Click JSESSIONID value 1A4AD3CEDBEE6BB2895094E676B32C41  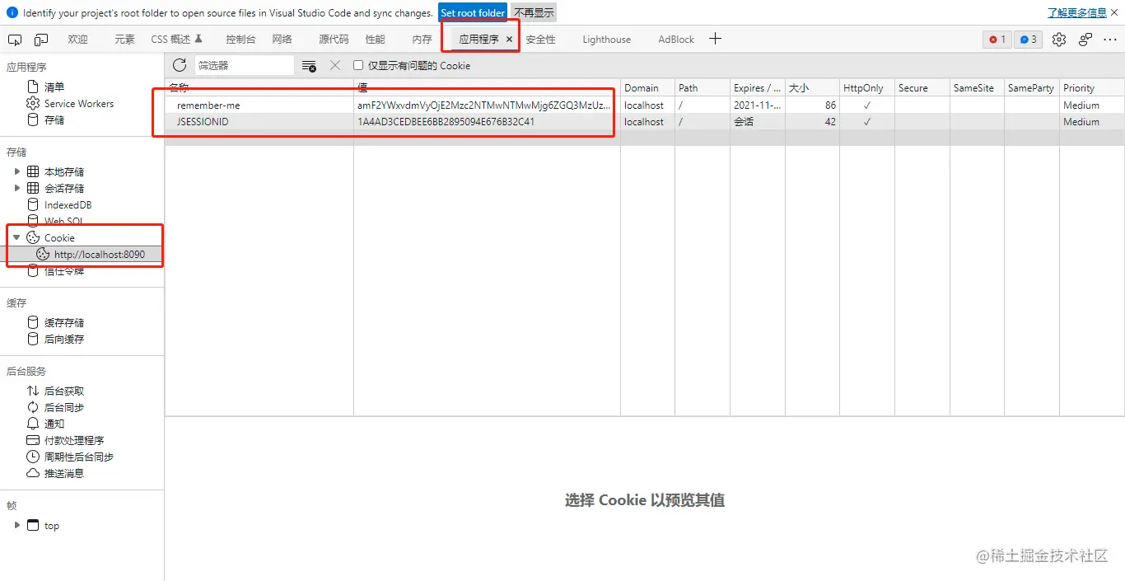(x=446, y=122)
